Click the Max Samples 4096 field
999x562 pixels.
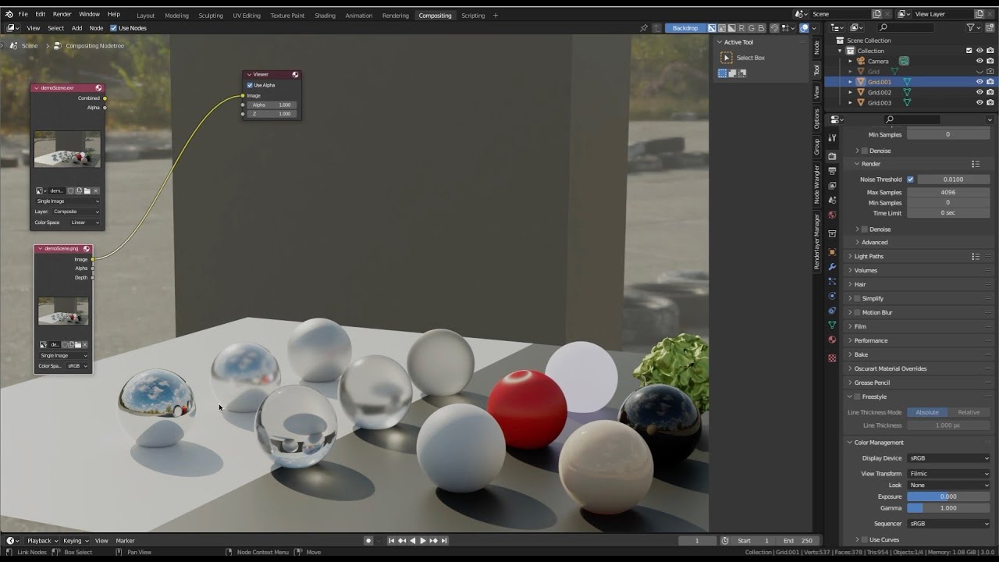(x=949, y=193)
